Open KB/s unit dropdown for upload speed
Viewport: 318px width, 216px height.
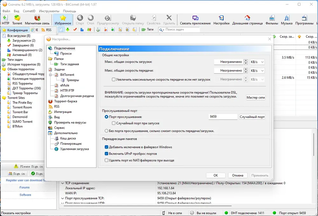pyautogui.click(x=257, y=71)
